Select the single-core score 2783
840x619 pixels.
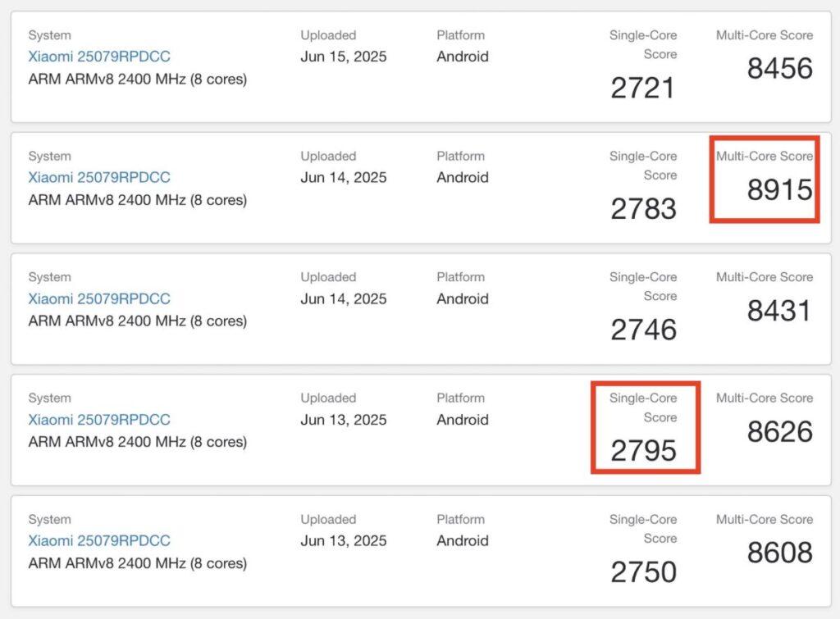tap(644, 208)
